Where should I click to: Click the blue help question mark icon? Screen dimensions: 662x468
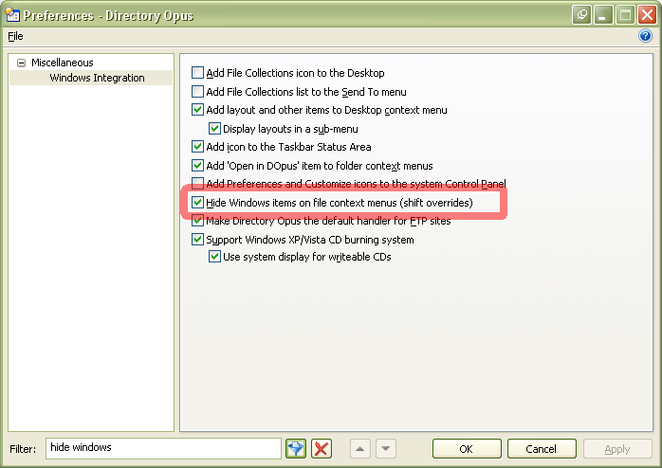pyautogui.click(x=645, y=36)
